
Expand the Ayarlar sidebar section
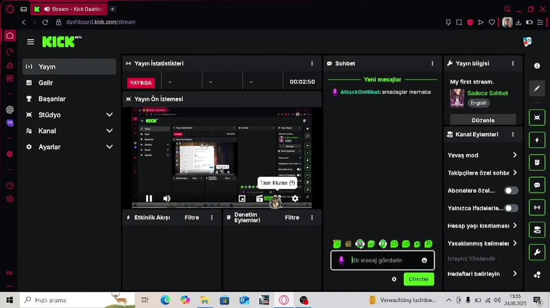point(69,147)
